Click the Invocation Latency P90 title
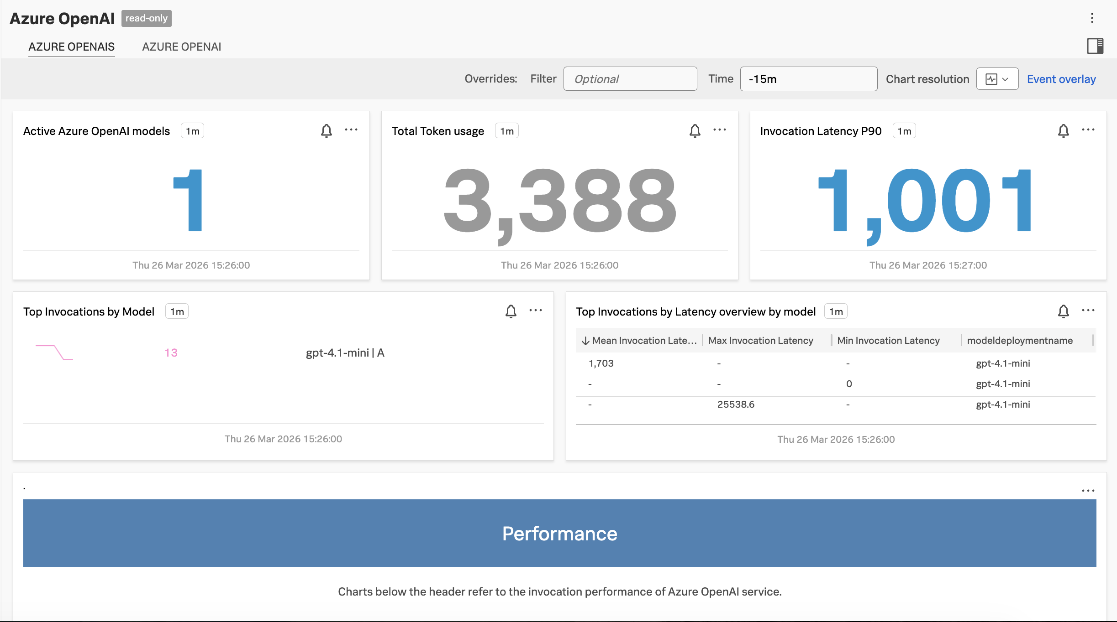This screenshot has height=622, width=1117. coord(821,131)
